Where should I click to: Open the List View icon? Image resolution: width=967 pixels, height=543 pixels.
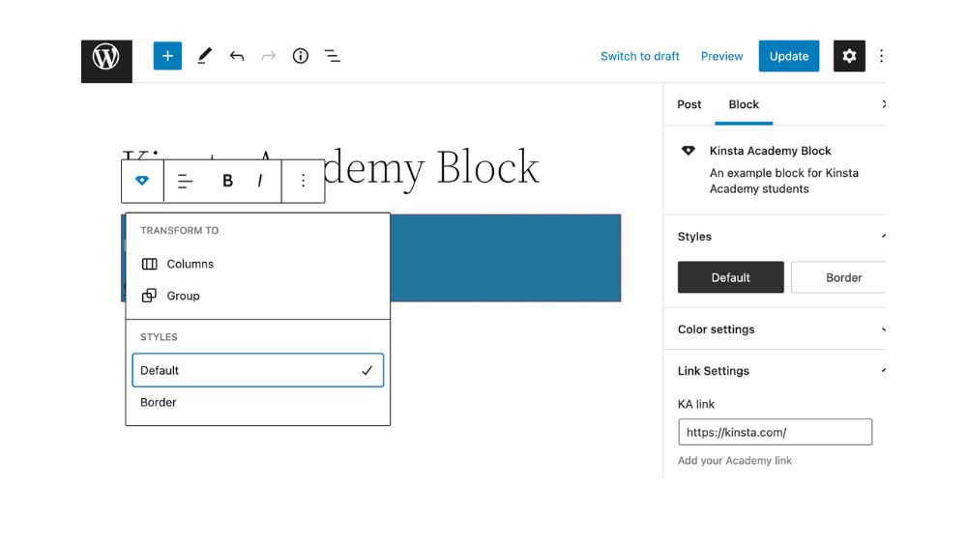(333, 56)
